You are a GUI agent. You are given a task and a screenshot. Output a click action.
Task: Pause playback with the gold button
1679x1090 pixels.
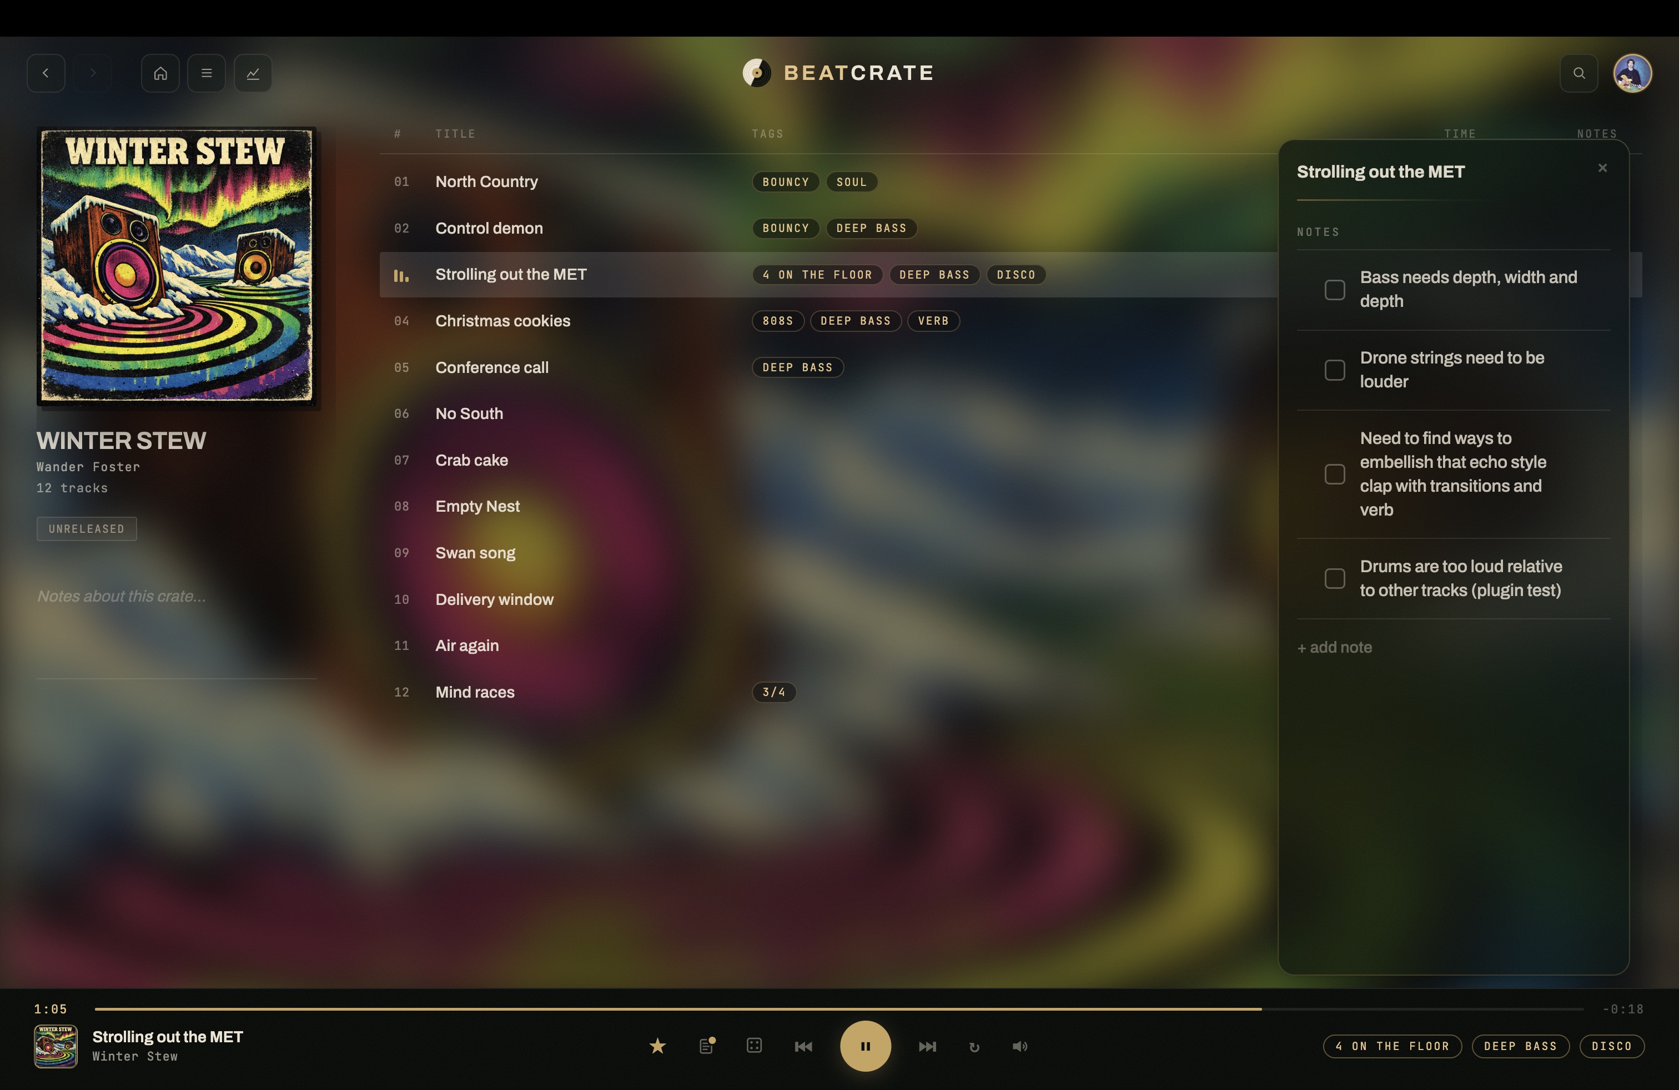865,1046
